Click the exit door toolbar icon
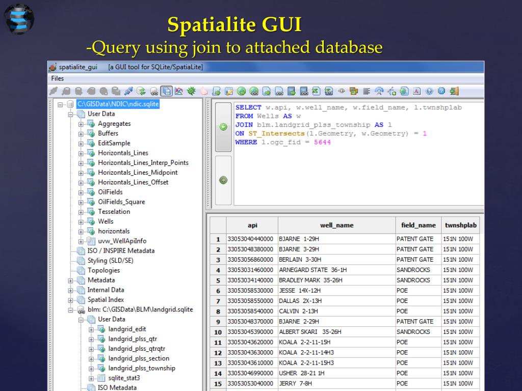The width and height of the screenshot is (522, 391). pyautogui.click(x=454, y=91)
